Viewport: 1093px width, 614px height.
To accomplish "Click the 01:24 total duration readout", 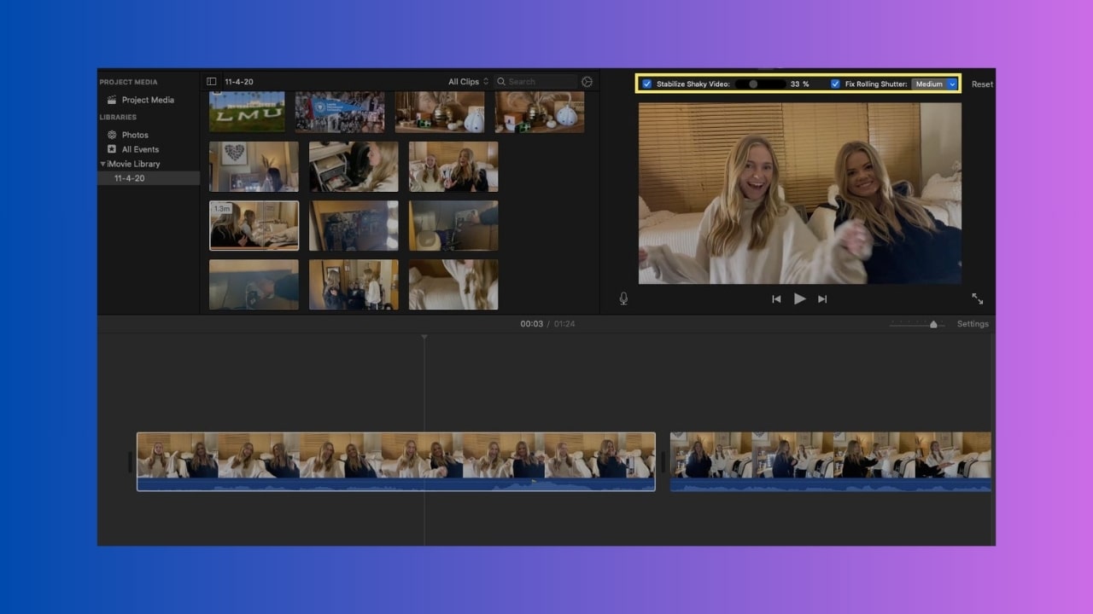I will [564, 324].
